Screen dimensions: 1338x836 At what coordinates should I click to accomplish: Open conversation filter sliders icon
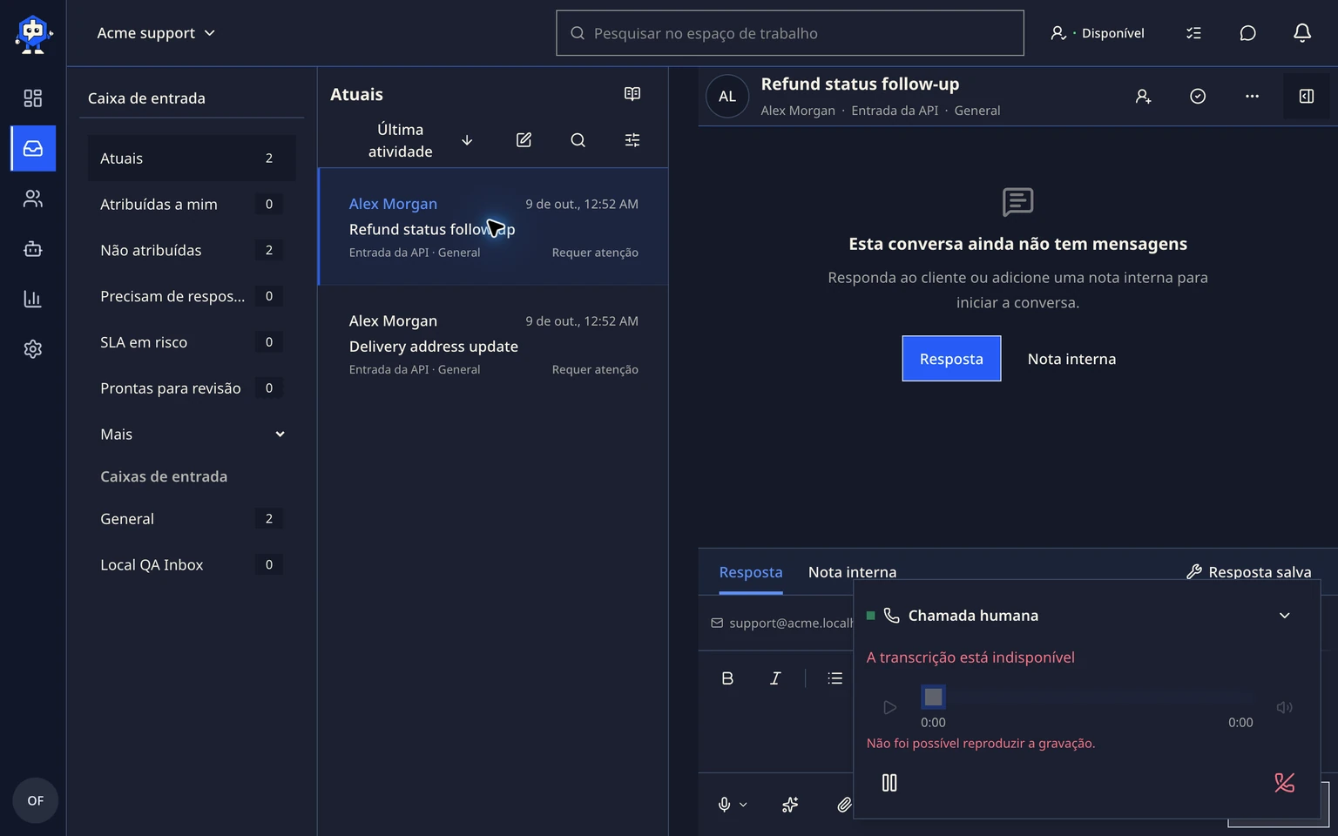[x=632, y=140]
